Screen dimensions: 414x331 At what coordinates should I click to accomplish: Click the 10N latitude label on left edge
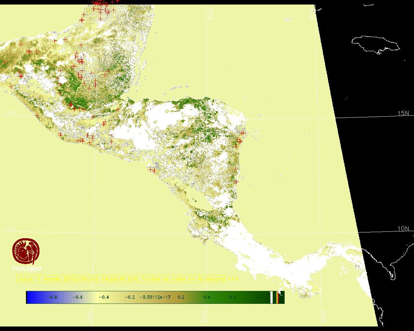10,229
